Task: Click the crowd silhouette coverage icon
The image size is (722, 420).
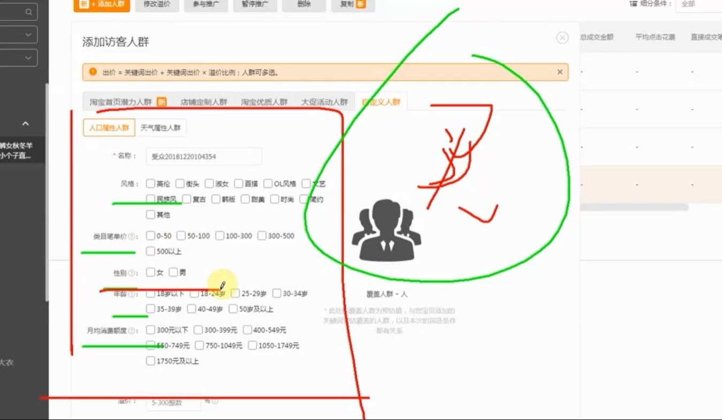Action: pyautogui.click(x=386, y=230)
